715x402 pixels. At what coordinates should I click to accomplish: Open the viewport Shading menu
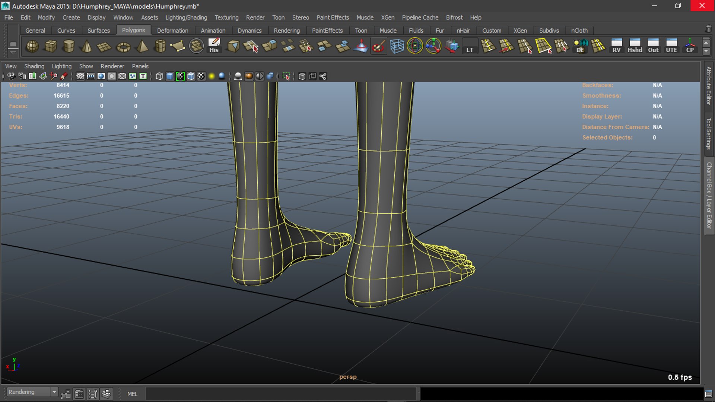pyautogui.click(x=34, y=66)
